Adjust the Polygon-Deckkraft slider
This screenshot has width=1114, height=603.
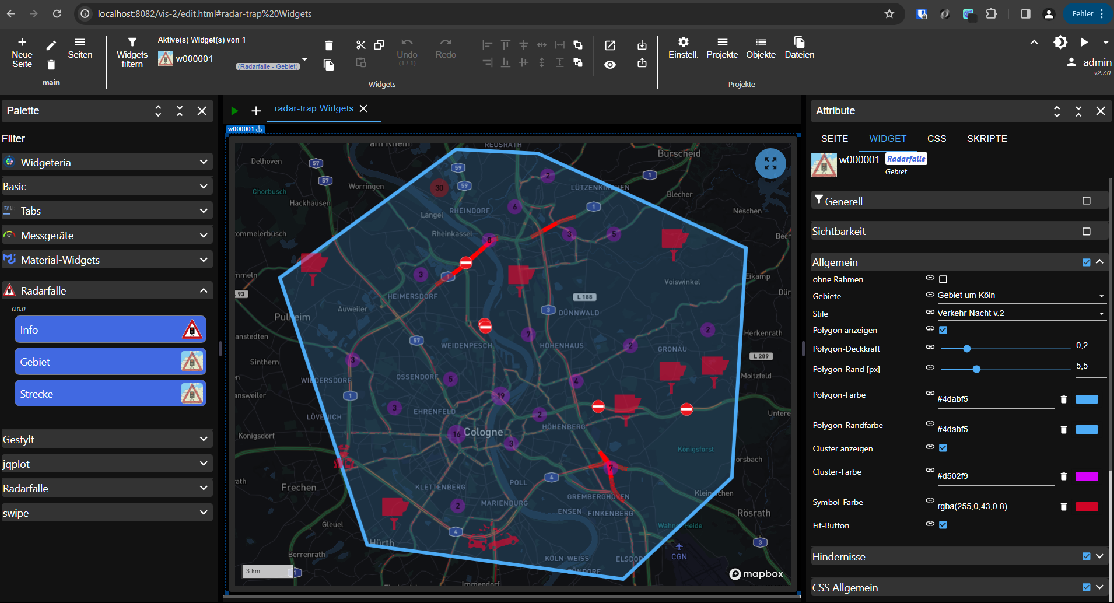[x=1006, y=349]
